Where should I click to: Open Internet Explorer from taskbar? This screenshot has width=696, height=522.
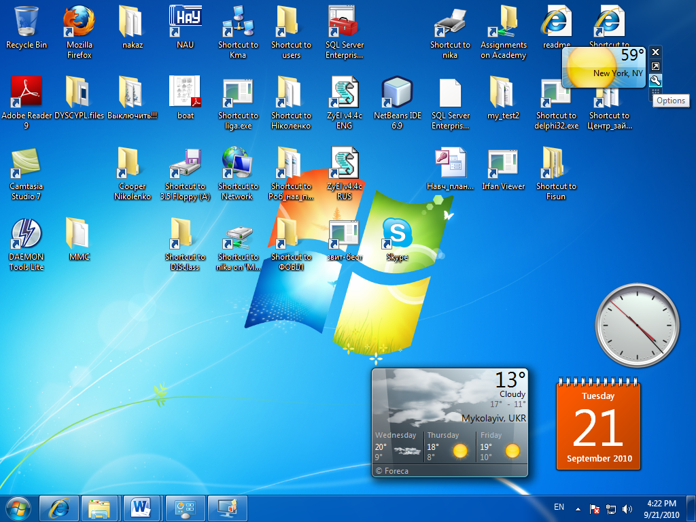(x=59, y=508)
